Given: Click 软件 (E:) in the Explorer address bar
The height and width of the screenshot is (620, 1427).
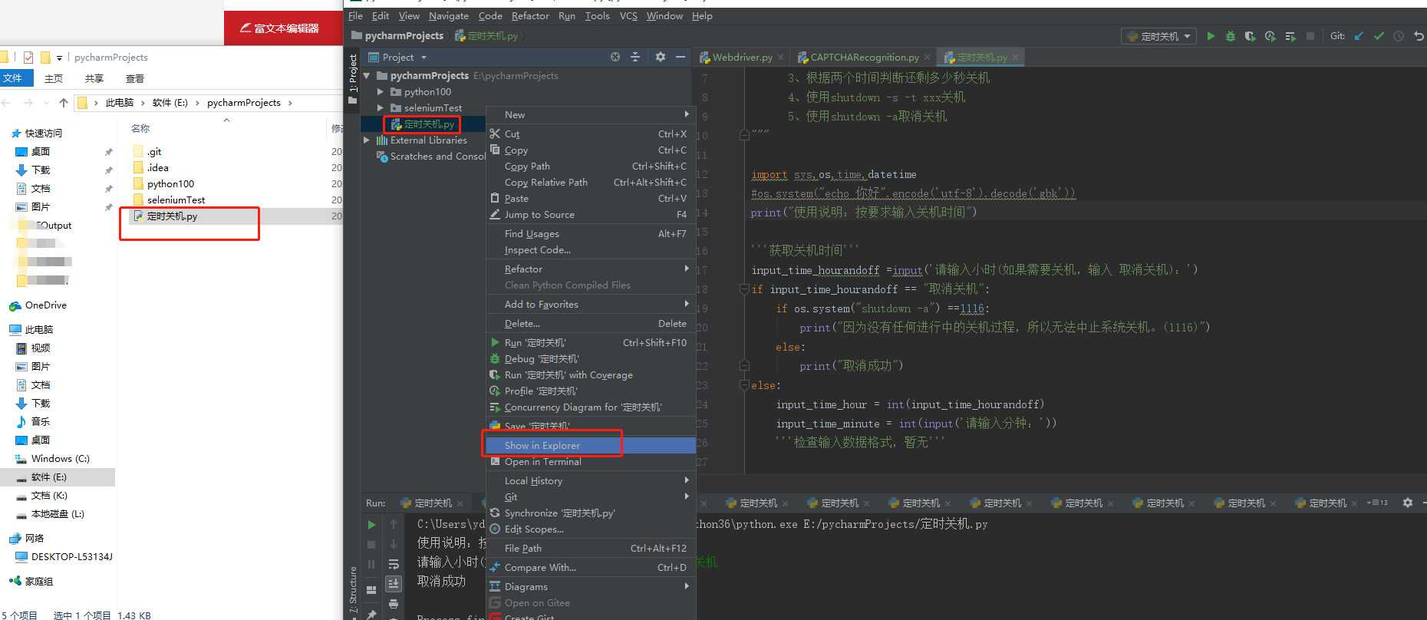Looking at the screenshot, I should 170,102.
